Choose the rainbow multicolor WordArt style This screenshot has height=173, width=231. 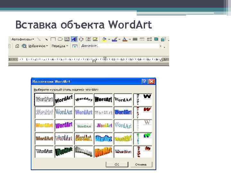[103, 126]
